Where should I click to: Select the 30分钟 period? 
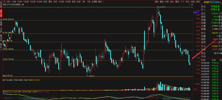pyautogui.click(x=32, y=2)
